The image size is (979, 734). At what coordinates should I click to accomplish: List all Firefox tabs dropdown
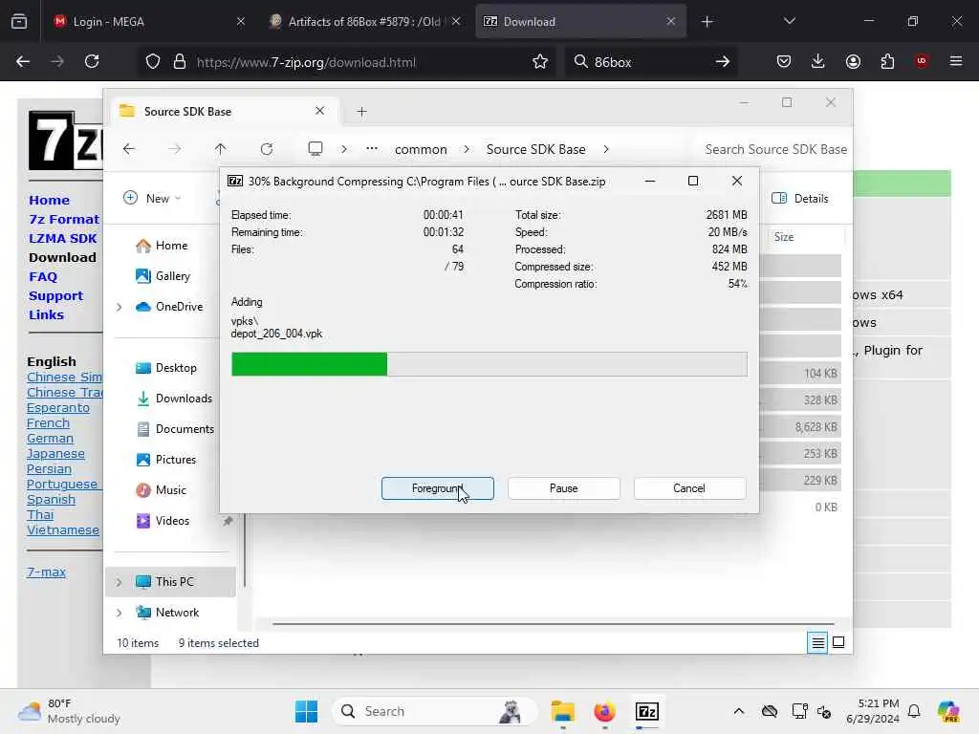tap(789, 22)
